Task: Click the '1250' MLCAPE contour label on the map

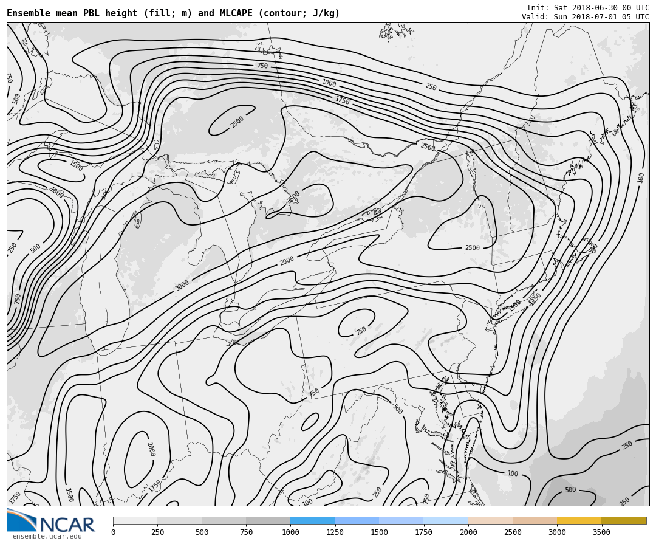Action: [535, 298]
